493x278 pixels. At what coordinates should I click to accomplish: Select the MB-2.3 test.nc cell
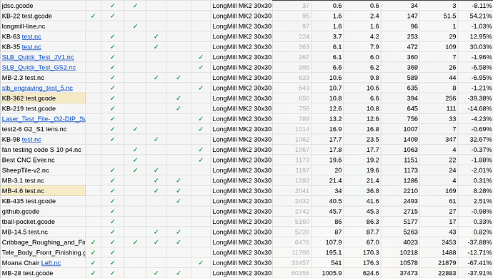43,78
